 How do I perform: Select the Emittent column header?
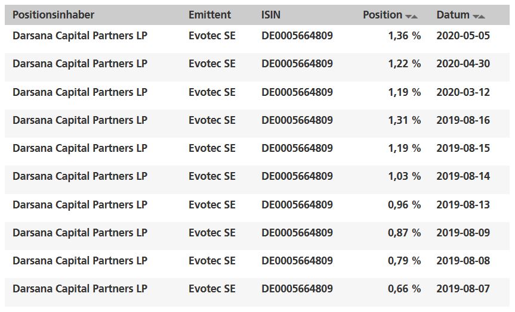tap(208, 15)
